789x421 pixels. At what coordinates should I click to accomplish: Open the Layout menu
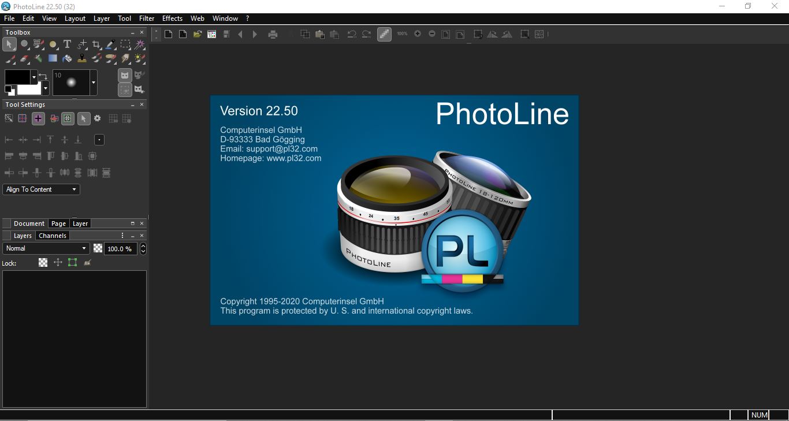[x=75, y=18]
